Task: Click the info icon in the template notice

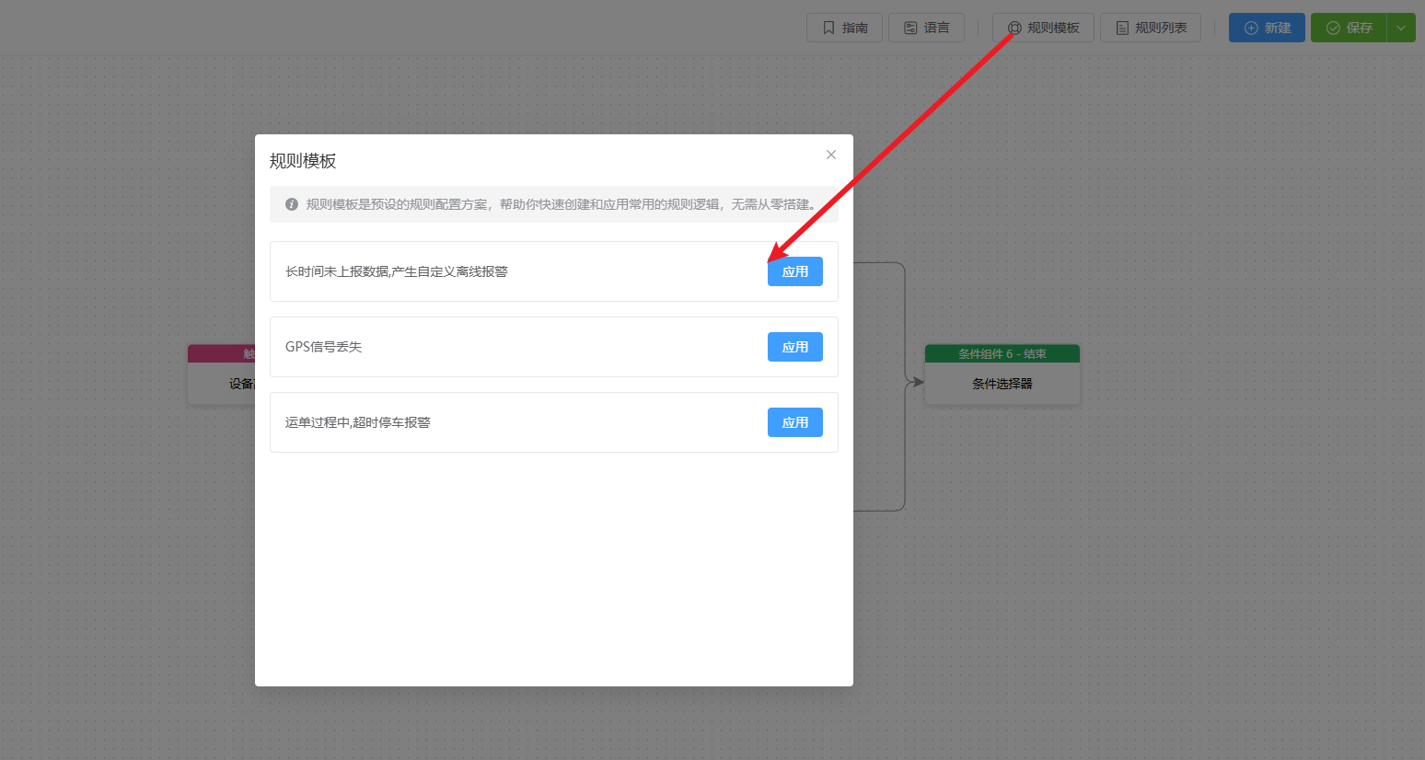Action: (x=292, y=204)
